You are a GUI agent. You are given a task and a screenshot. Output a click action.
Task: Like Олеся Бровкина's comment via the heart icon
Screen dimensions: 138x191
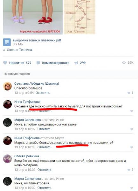click(129, 170)
